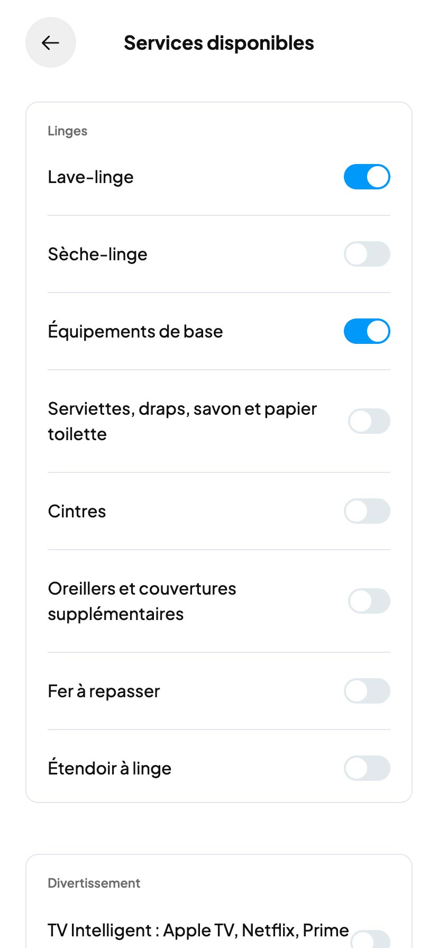Image resolution: width=438 pixels, height=948 pixels.
Task: Click the Divertissement section heading
Action: 94,883
